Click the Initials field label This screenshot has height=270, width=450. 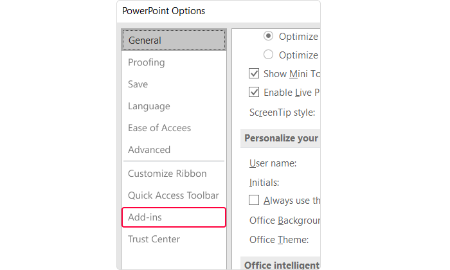tap(264, 183)
